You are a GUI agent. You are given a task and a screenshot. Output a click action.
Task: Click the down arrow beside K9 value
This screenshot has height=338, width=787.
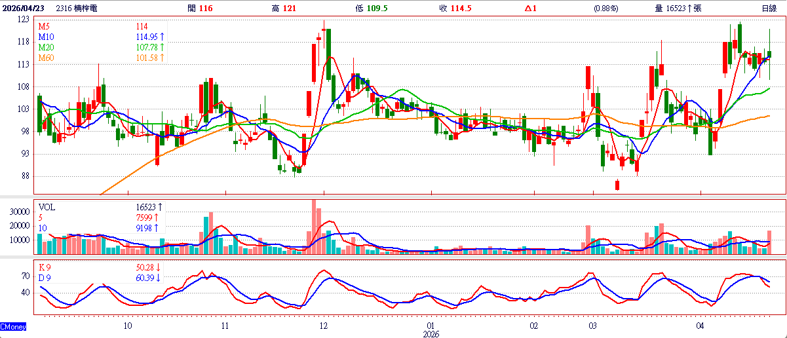(x=159, y=267)
